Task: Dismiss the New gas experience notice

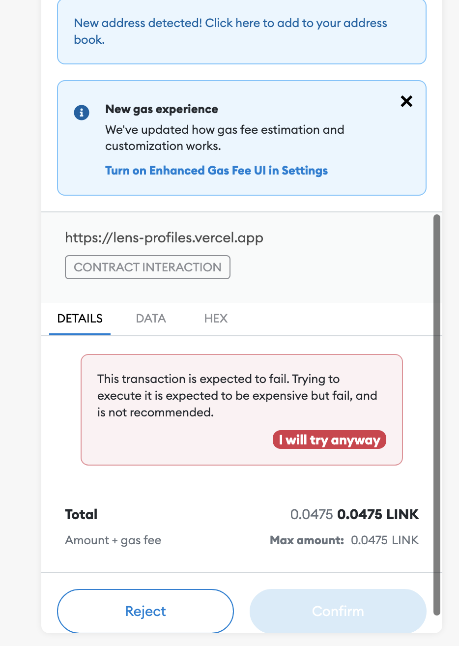Action: pos(406,101)
